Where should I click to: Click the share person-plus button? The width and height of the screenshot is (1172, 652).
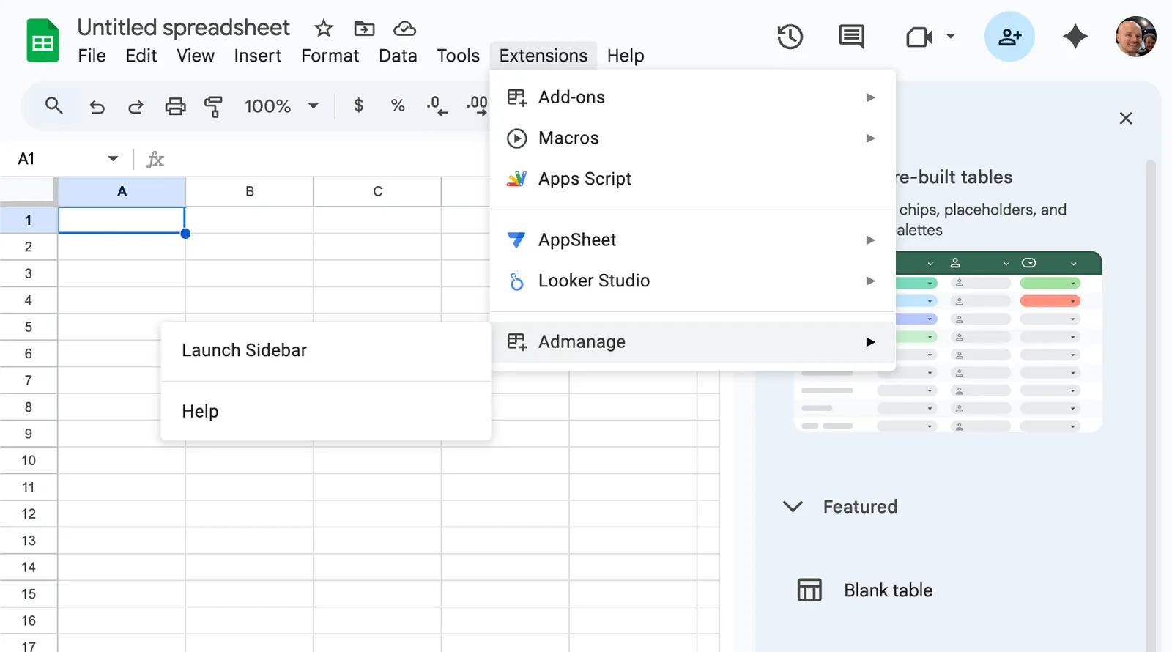(1009, 37)
